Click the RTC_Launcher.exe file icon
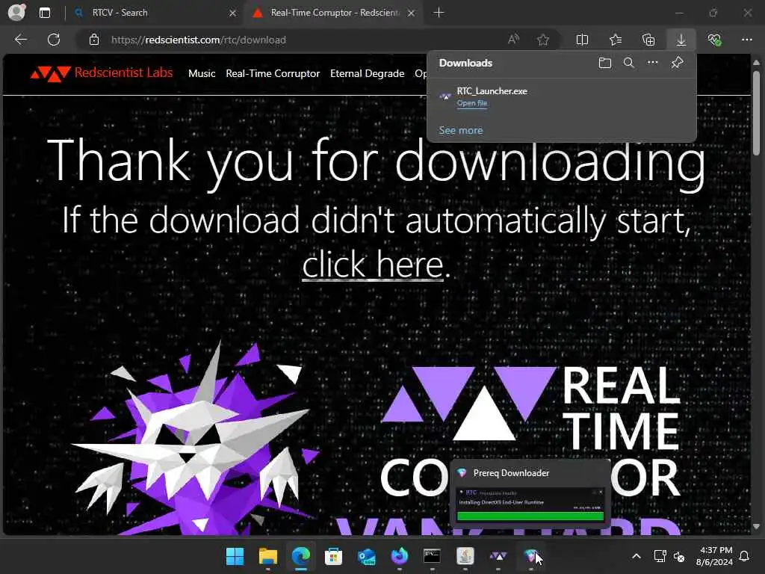 click(445, 96)
